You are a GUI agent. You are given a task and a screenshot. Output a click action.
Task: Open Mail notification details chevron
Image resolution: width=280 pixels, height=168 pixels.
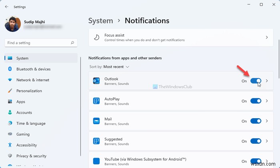point(267,121)
